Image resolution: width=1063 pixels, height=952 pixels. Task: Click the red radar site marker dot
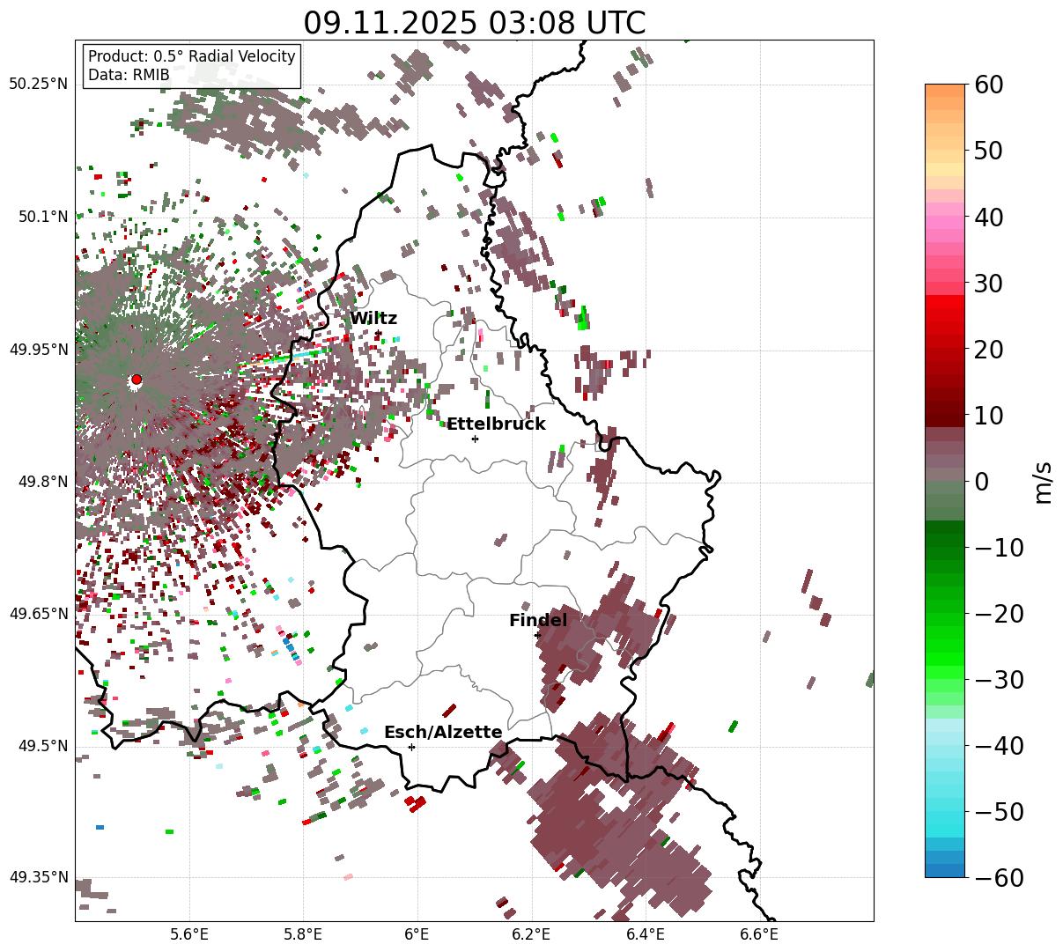[x=137, y=380]
